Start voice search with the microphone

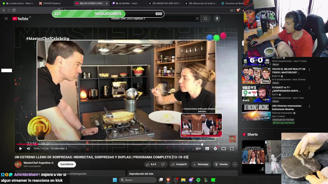(217, 19)
